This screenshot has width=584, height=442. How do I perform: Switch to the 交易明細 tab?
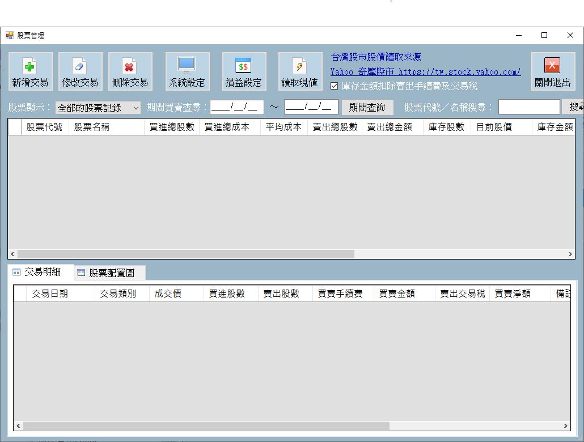(x=41, y=272)
